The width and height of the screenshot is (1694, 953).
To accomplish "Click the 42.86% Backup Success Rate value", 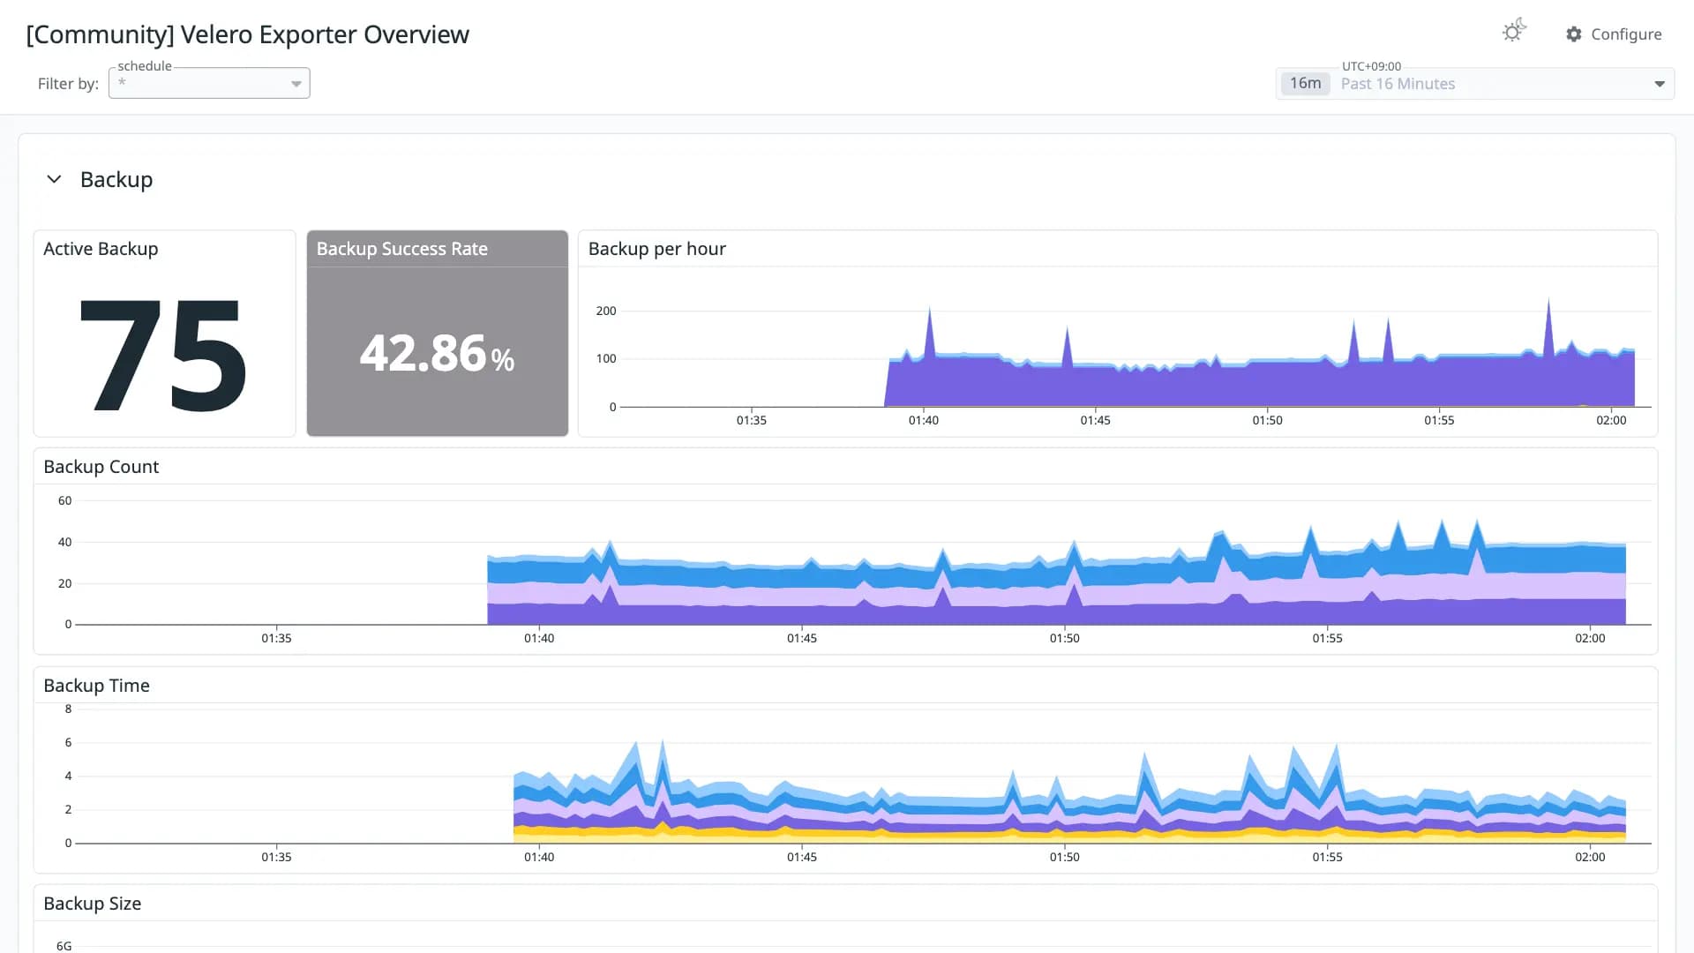I will tap(437, 353).
